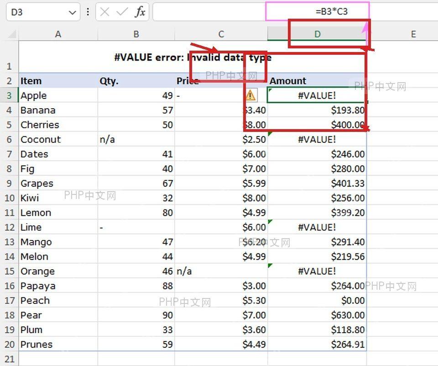Select column D header
Screen dimensions: 438x366
pyautogui.click(x=317, y=34)
